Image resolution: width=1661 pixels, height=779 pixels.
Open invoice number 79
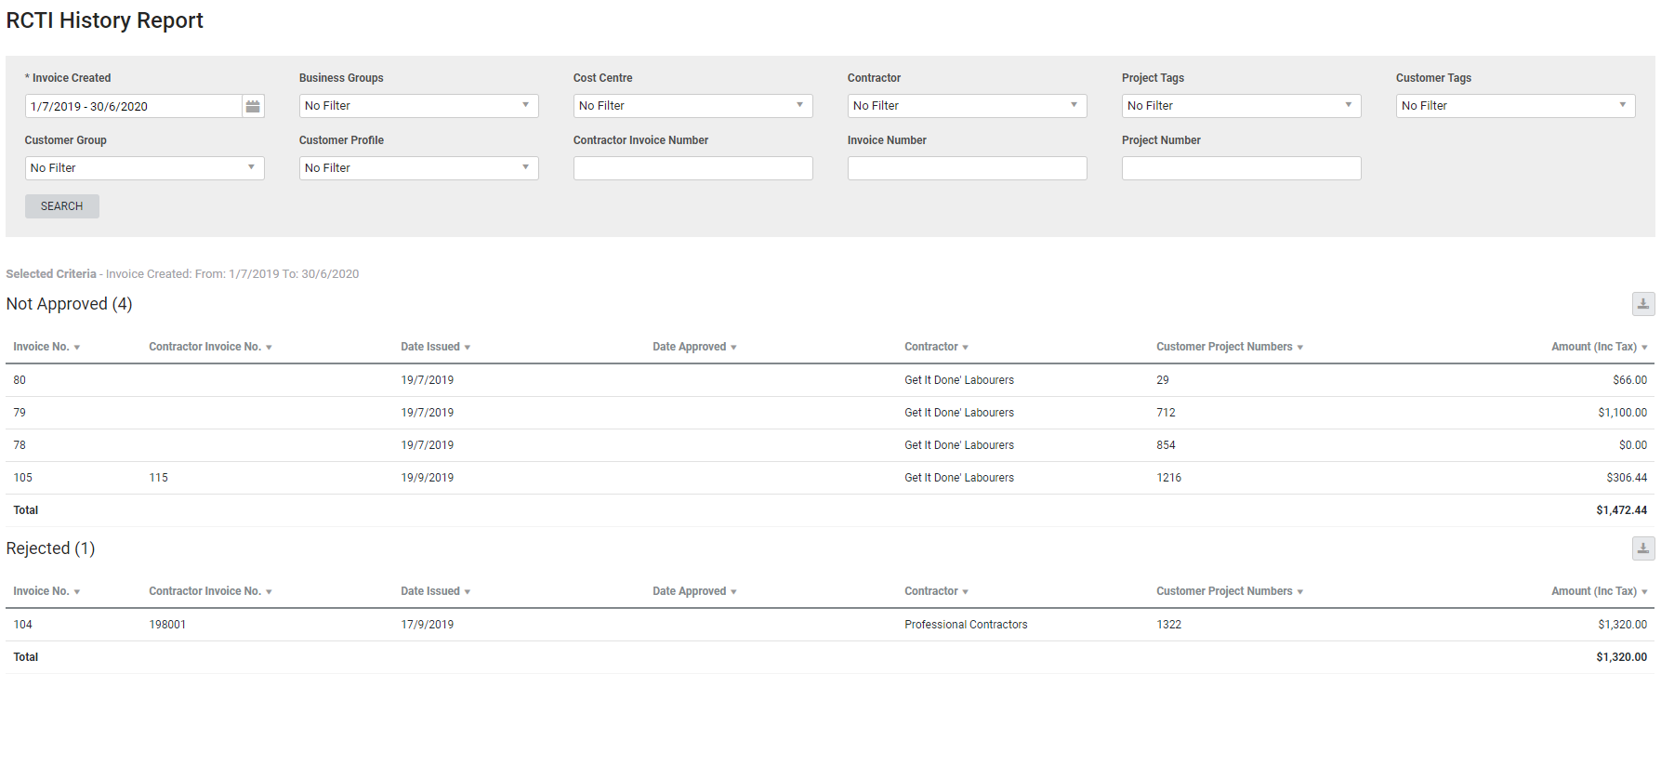click(x=20, y=413)
